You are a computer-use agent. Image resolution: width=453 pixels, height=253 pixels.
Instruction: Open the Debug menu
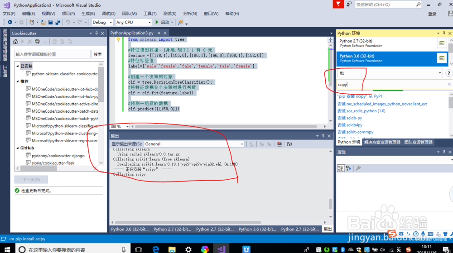(x=108, y=14)
